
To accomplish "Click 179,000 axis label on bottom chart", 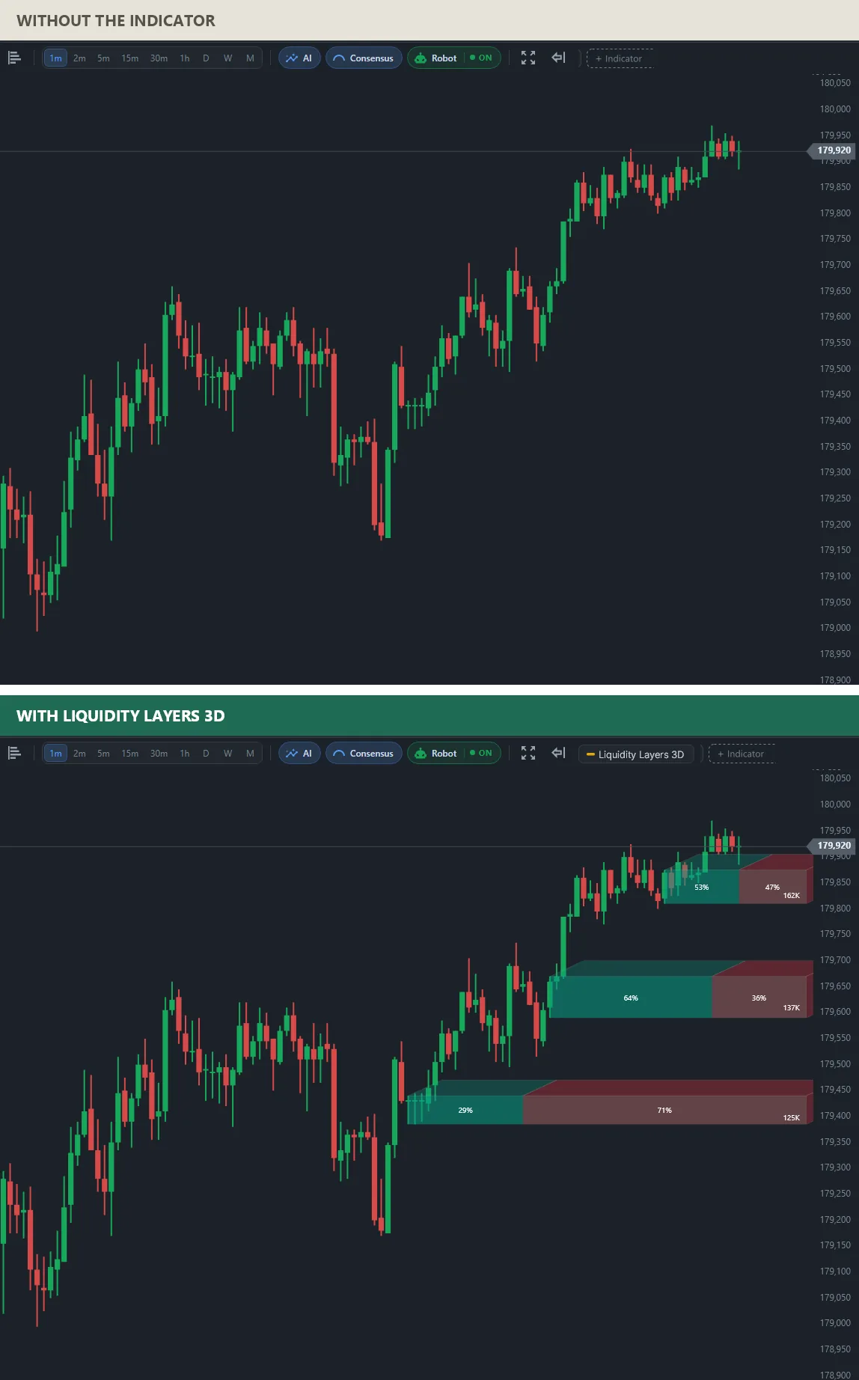I will click(835, 1323).
